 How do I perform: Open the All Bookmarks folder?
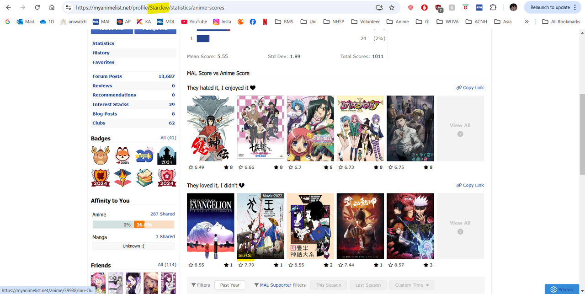(561, 21)
